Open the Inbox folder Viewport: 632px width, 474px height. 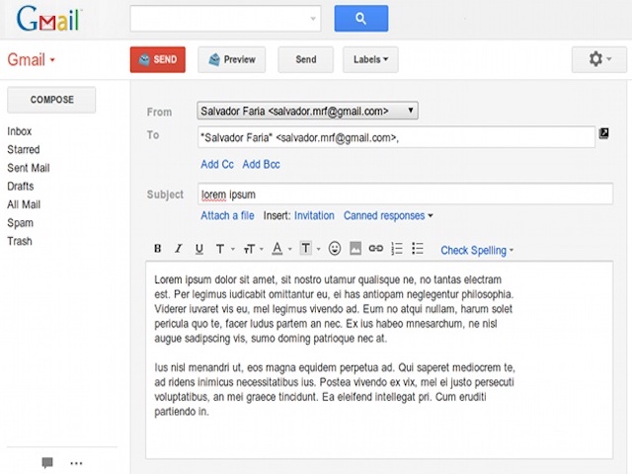(x=20, y=131)
